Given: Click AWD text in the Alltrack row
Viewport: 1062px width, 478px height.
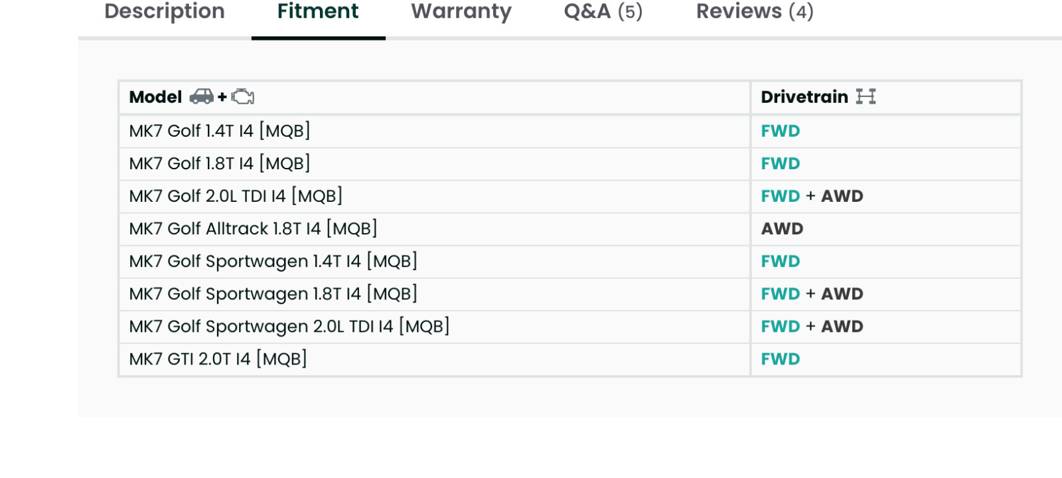Looking at the screenshot, I should pyautogui.click(x=782, y=228).
